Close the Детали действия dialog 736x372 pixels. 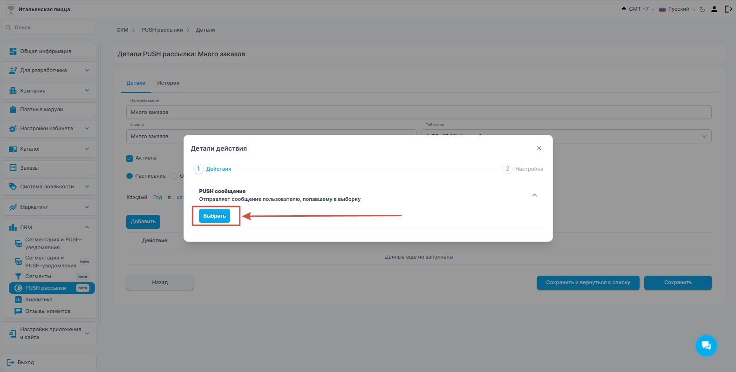point(539,148)
